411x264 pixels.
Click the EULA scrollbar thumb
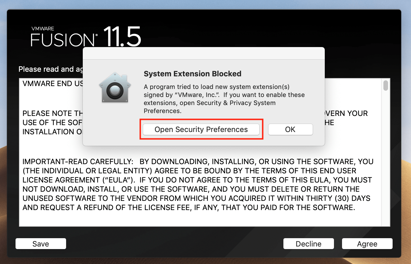tap(386, 86)
